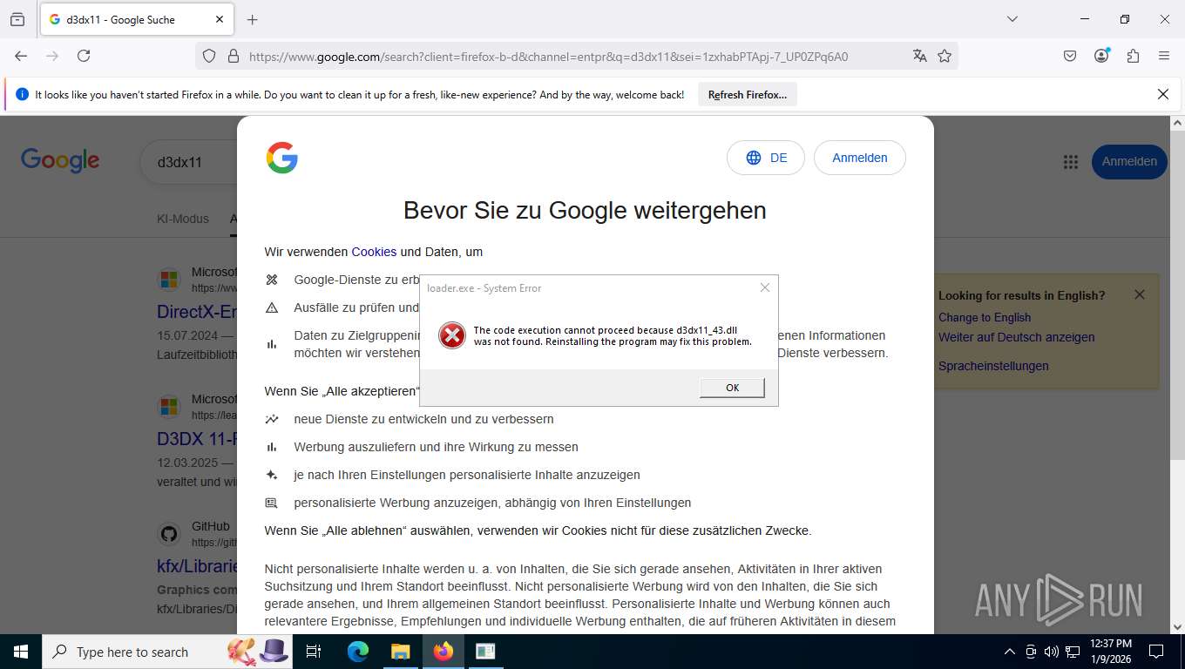Screen dimensions: 1185x669
Task: Select the d3dx11 - Google Suche tab
Action: pyautogui.click(x=136, y=19)
